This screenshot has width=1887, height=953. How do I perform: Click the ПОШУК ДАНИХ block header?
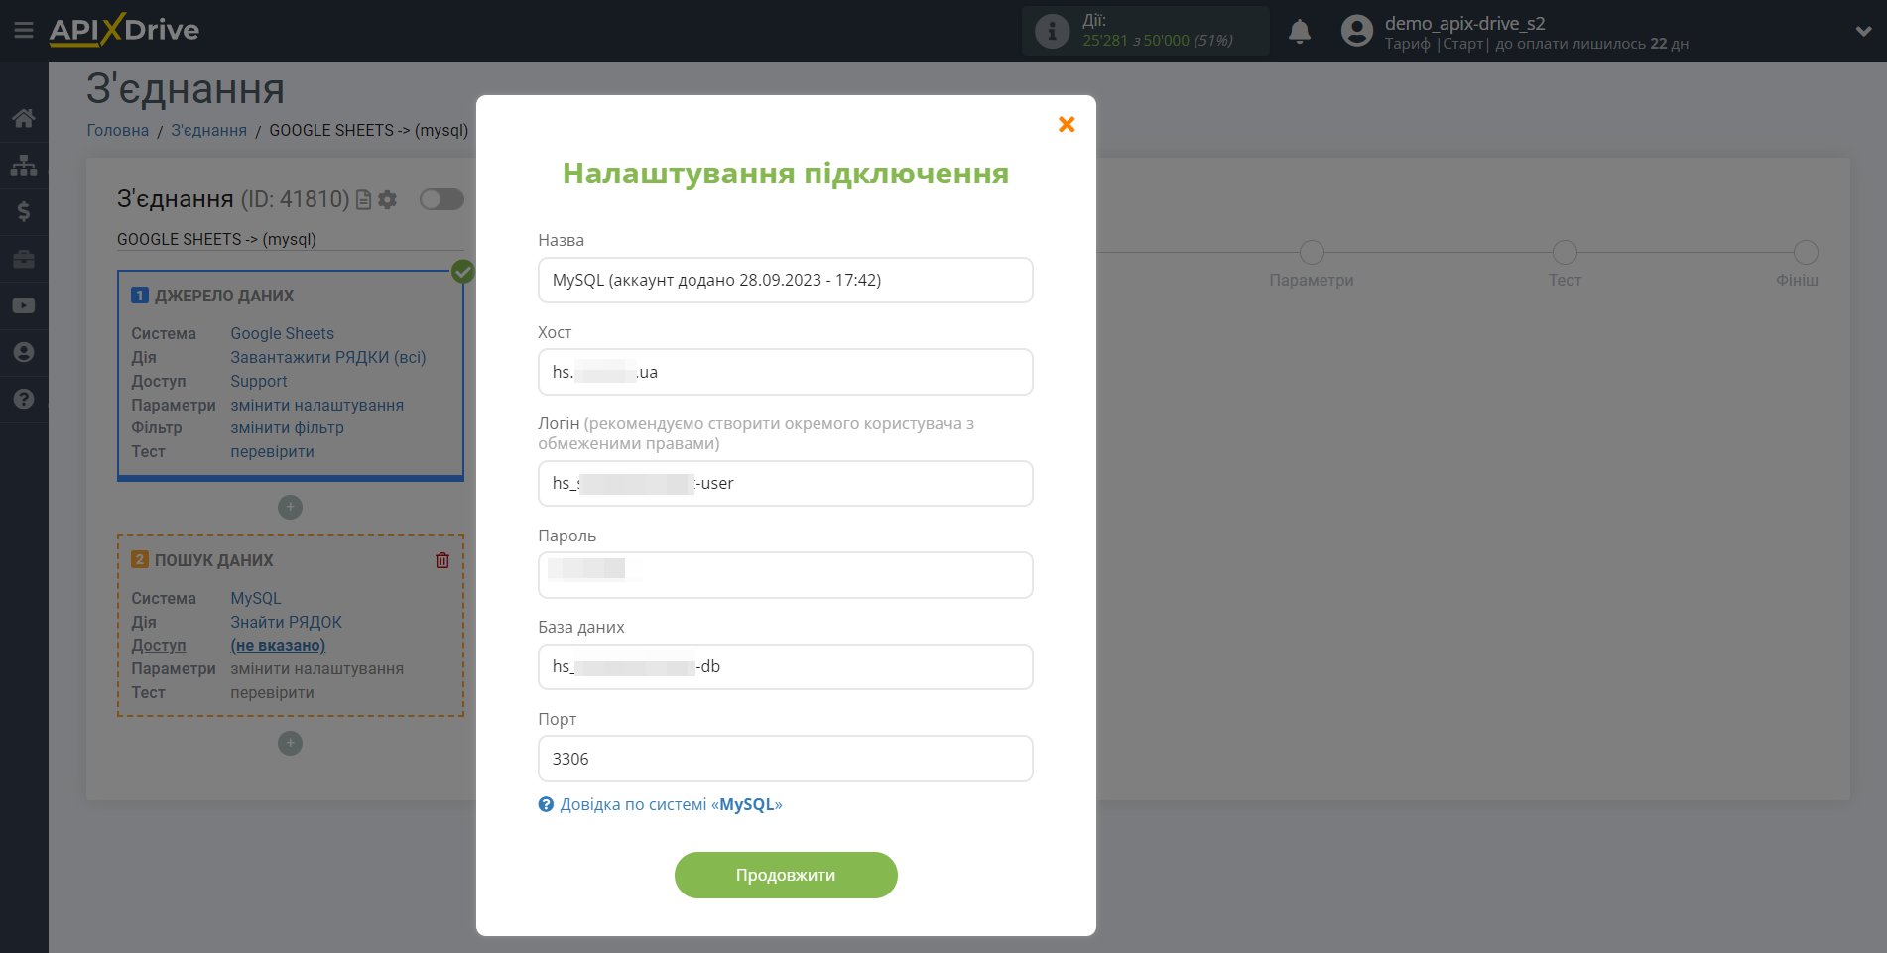[213, 560]
